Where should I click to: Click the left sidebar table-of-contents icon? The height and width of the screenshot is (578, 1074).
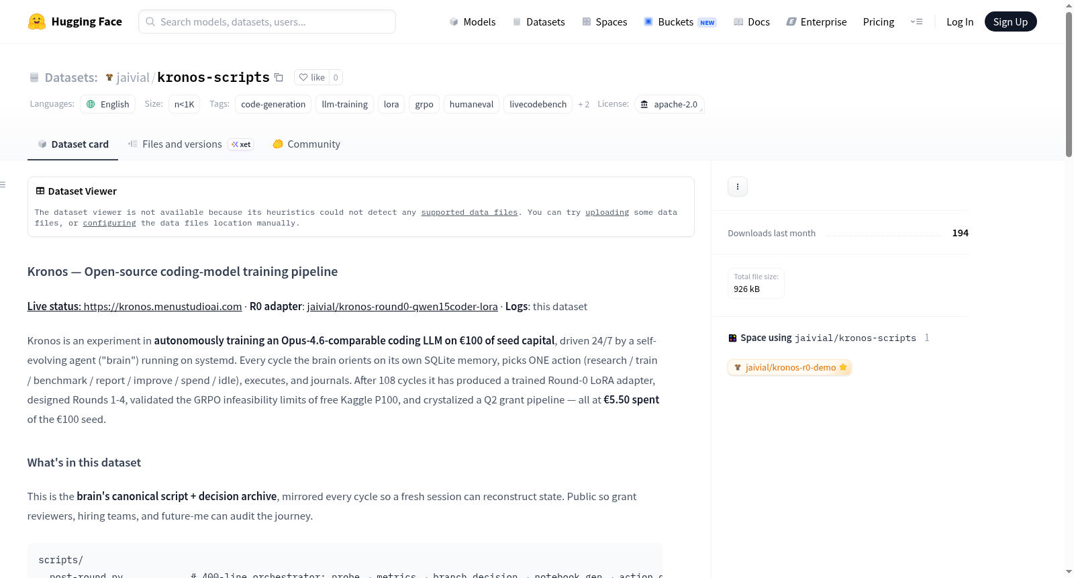click(3, 185)
